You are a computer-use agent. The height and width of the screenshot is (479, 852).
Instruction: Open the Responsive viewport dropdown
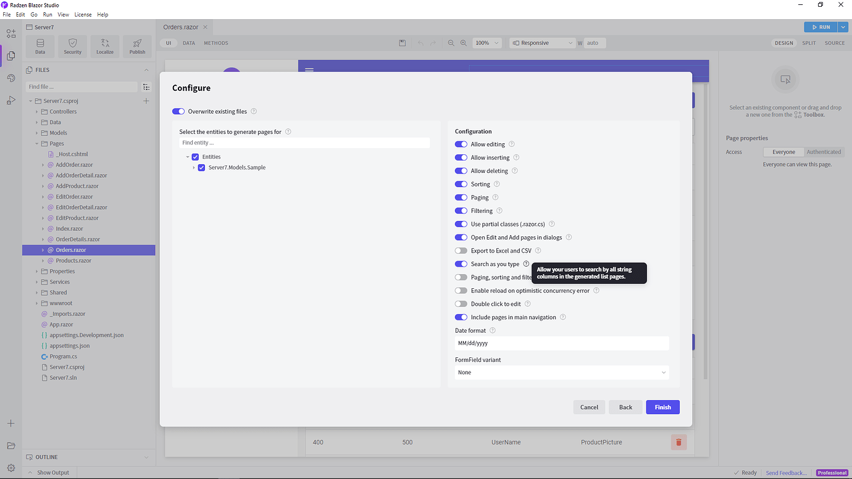542,43
